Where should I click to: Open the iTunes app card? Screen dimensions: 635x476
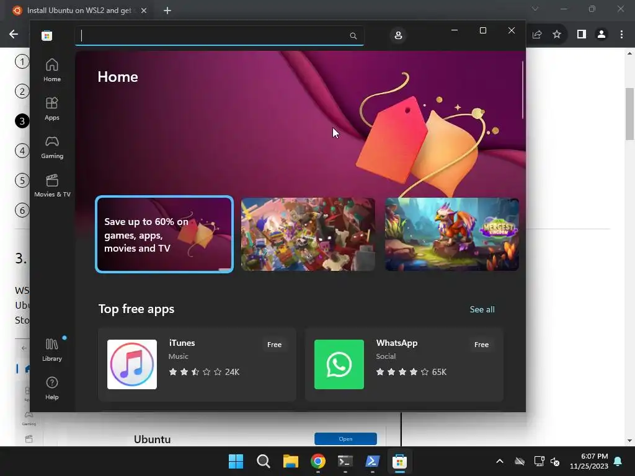[x=197, y=364]
